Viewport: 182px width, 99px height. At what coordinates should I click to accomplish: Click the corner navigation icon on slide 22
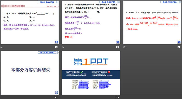pyautogui.click(x=56, y=93)
